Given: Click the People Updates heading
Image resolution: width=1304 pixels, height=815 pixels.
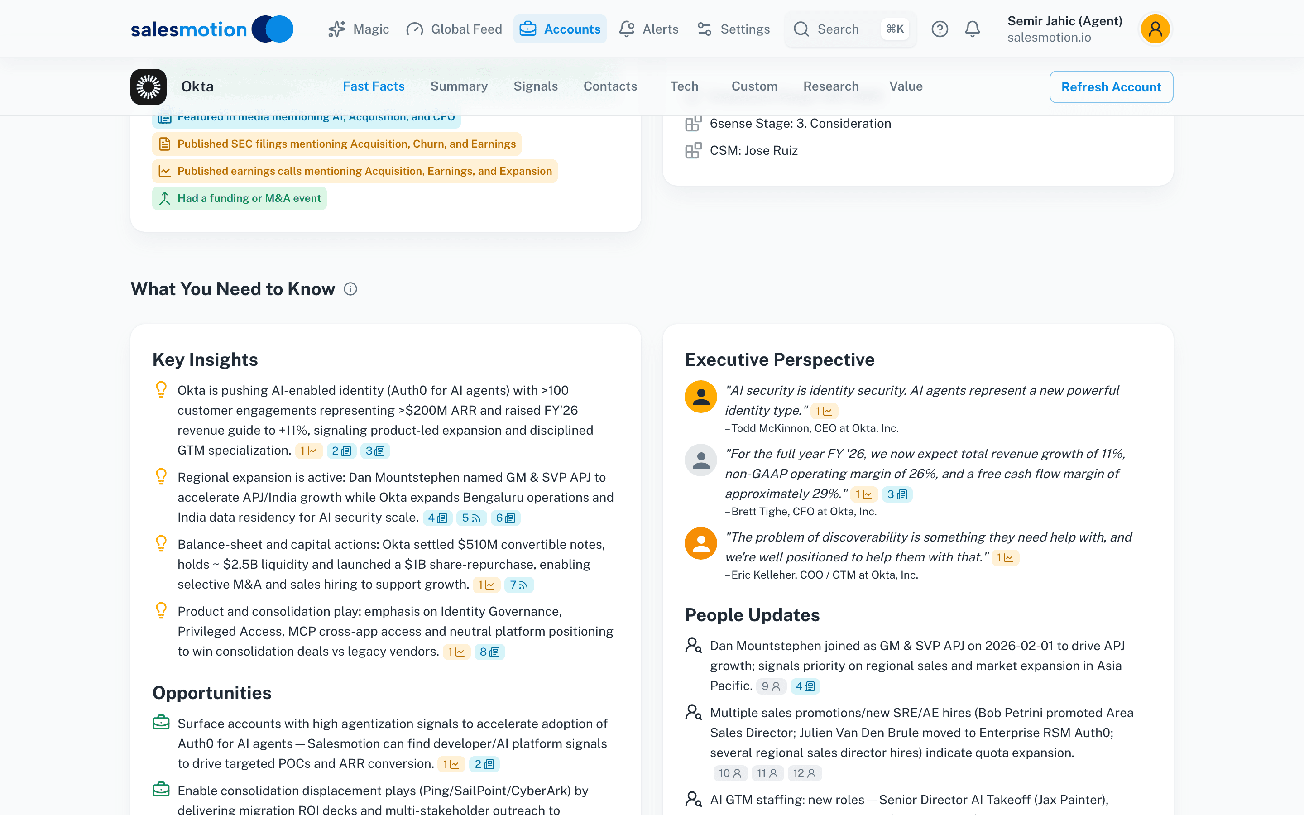Looking at the screenshot, I should click(x=752, y=615).
